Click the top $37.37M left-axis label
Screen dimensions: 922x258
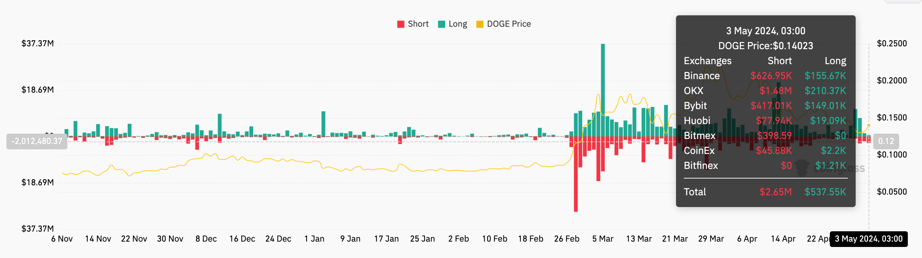(37, 44)
